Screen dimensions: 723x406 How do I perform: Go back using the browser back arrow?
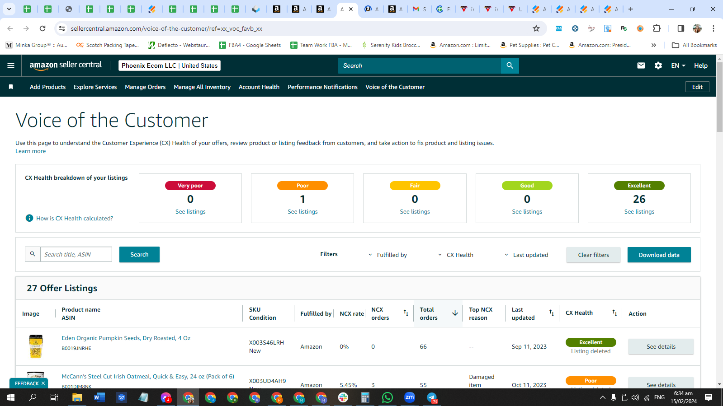(x=10, y=28)
